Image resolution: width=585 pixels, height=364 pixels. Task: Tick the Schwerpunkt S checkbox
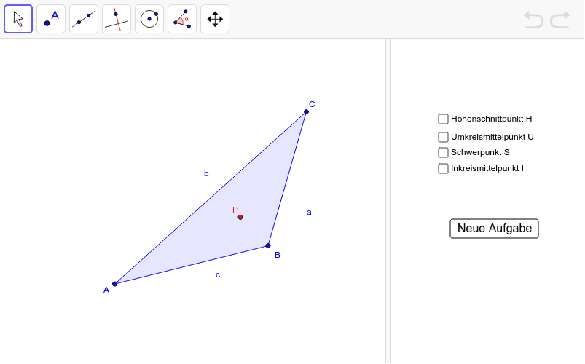(443, 153)
